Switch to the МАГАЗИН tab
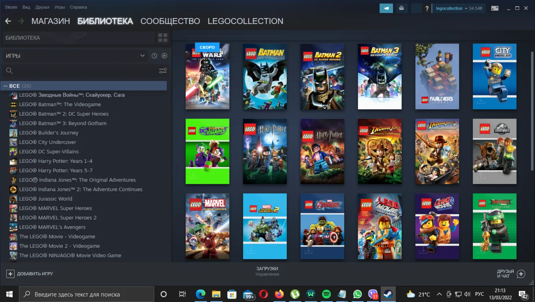This screenshot has width=535, height=302. (51, 21)
